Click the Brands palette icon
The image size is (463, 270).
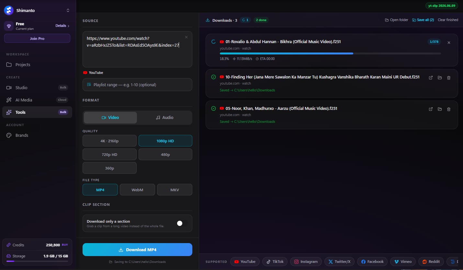[x=9, y=135]
